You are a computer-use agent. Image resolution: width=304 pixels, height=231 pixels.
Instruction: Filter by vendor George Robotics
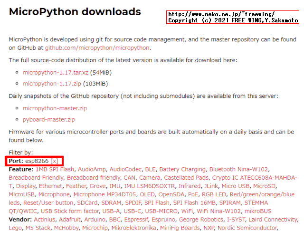pyautogui.click(x=201, y=220)
